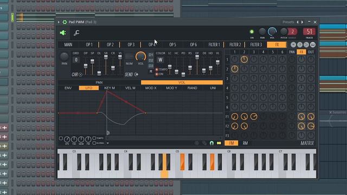The width and height of the screenshot is (347, 195).
Task: Click the pitch RANGE value 2
Action: 292,31
